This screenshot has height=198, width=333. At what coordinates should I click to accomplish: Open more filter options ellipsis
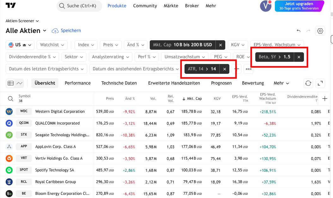click(x=248, y=69)
